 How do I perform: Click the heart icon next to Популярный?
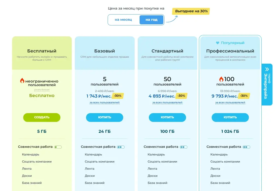click(x=217, y=43)
